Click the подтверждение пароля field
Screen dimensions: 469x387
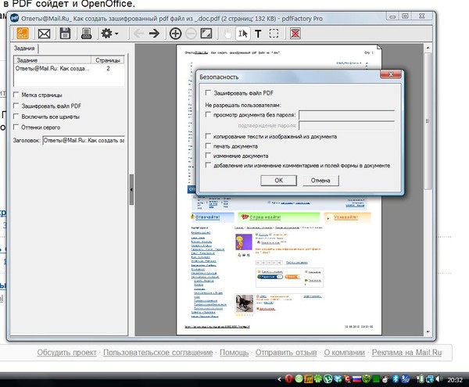tap(346, 126)
